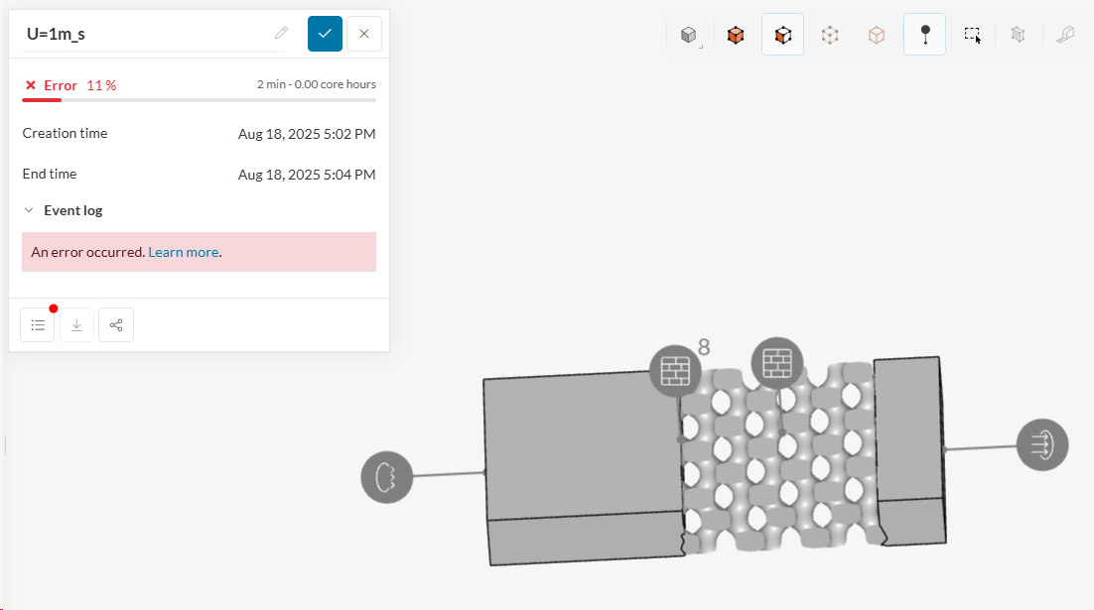This screenshot has width=1094, height=610.
Task: Click the wireframe mesh cube icon
Action: click(1018, 35)
